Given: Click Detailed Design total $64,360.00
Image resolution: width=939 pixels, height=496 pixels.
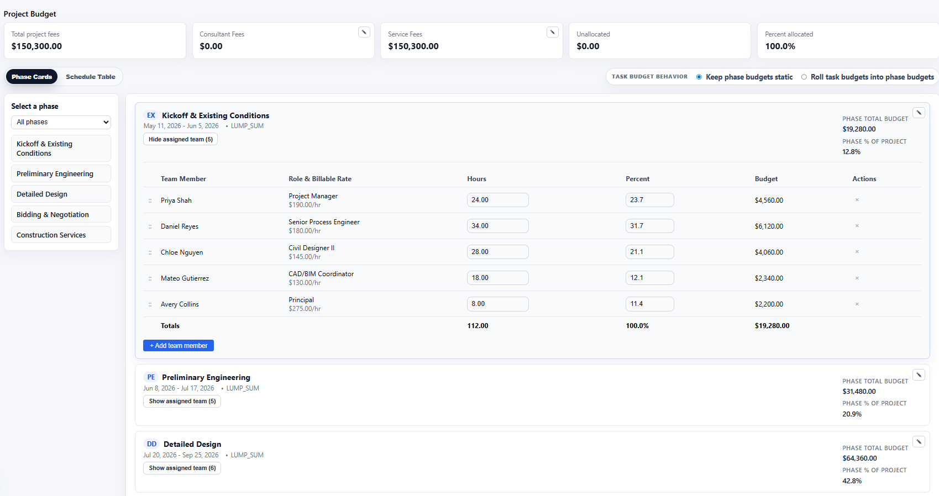Looking at the screenshot, I should coord(859,458).
